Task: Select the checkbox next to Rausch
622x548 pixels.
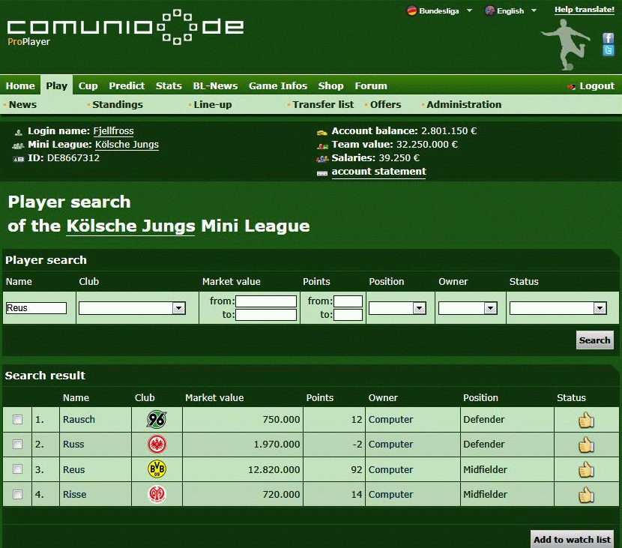Action: [18, 420]
